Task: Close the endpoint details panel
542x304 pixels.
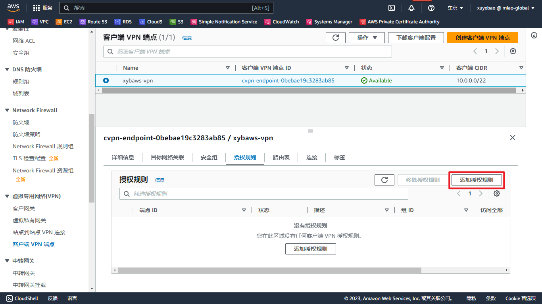Action: point(513,138)
